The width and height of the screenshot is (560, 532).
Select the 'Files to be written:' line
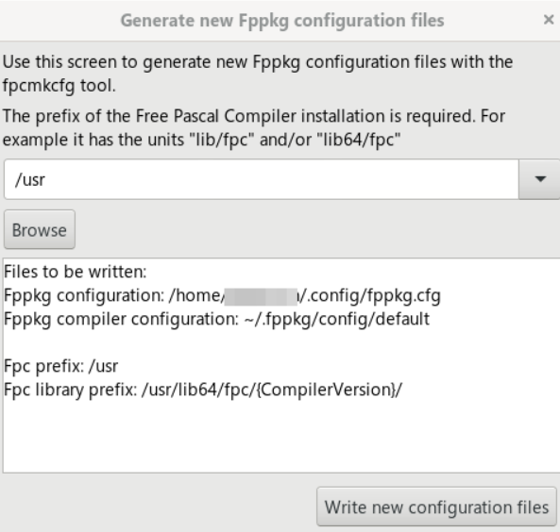click(76, 272)
